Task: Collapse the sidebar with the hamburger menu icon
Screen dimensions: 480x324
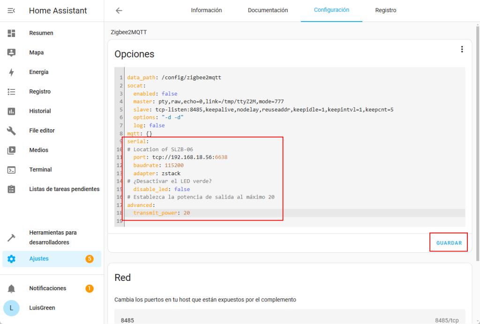Action: pyautogui.click(x=11, y=10)
